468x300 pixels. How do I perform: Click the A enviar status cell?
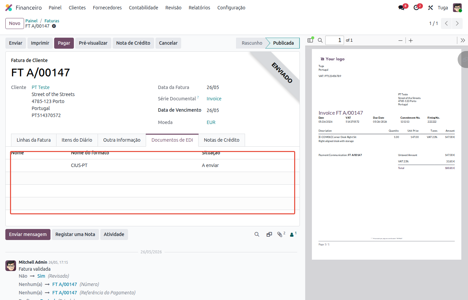210,165
